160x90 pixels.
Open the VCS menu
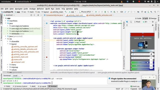coord(63,9)
